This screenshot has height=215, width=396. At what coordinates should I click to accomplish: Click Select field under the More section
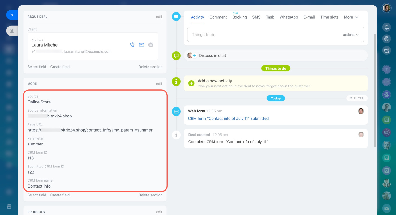pyautogui.click(x=37, y=195)
